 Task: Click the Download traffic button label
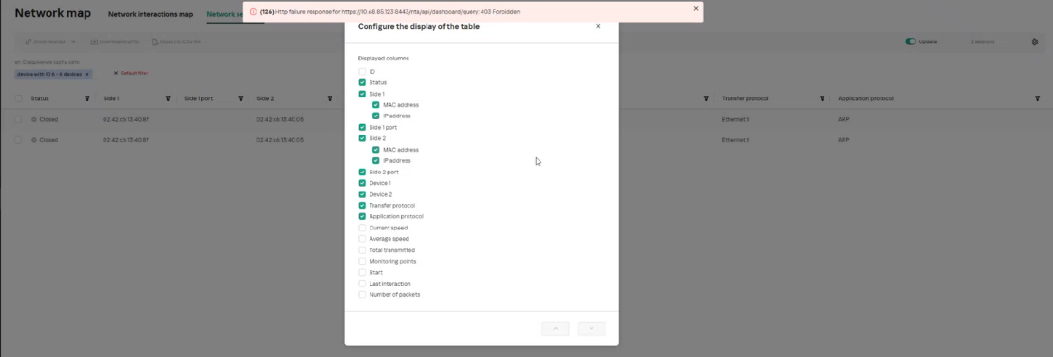(120, 42)
